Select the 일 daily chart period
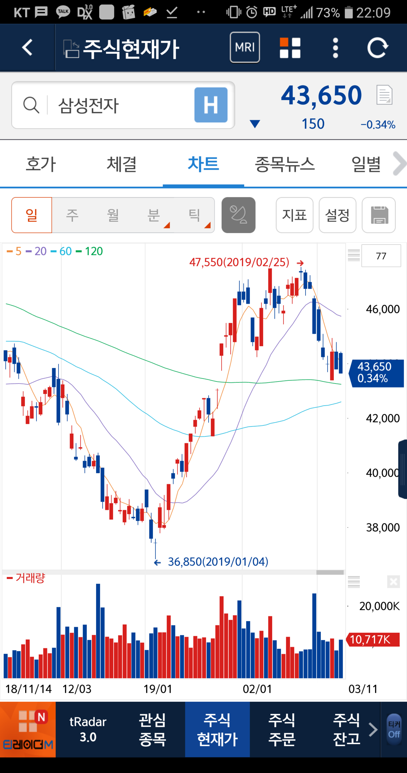The width and height of the screenshot is (407, 773). [x=31, y=215]
